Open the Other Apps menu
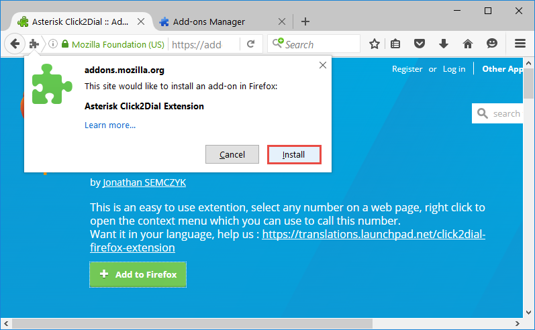535x330 pixels. coord(502,69)
